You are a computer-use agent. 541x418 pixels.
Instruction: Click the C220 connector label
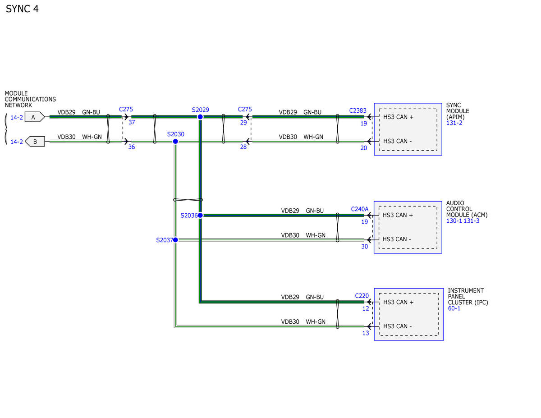coord(362,296)
